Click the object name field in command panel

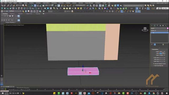pyautogui.click(x=158, y=28)
